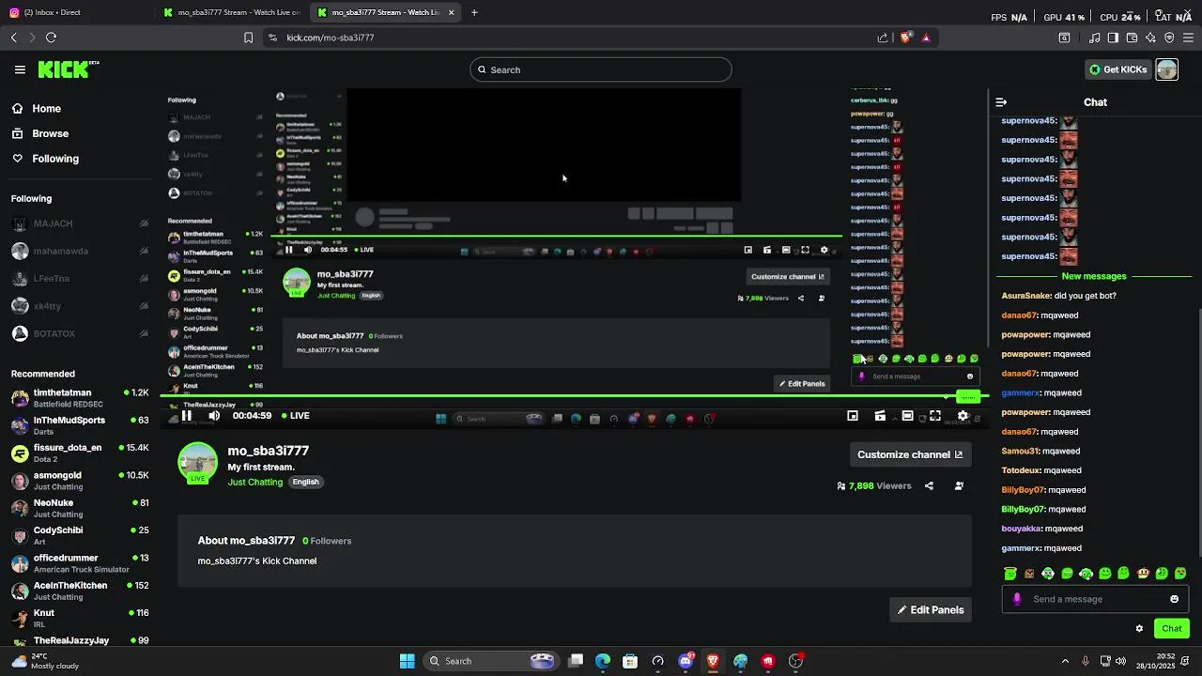Click Samou31 username in chat

1021,451
